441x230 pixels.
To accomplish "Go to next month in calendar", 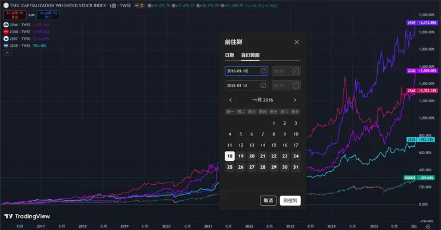I will click(x=295, y=100).
